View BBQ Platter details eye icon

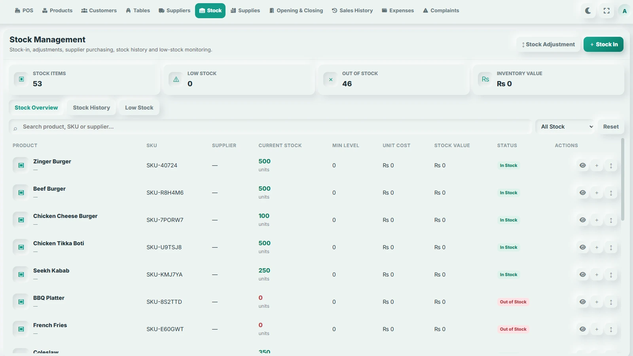coord(583,302)
